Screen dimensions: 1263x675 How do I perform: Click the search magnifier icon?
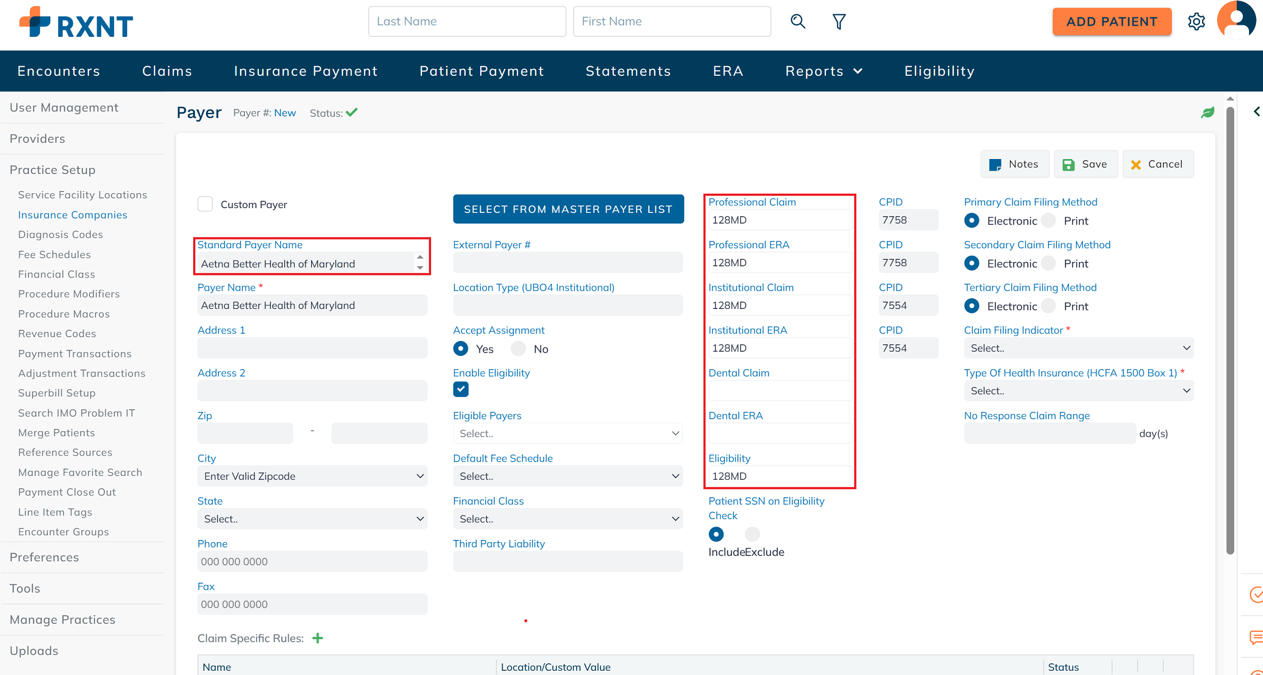click(x=798, y=21)
